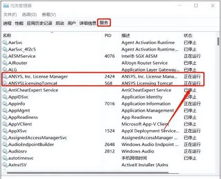The height and width of the screenshot is (179, 221).
Task: Click the Audiosrv service icon
Action: (5, 151)
